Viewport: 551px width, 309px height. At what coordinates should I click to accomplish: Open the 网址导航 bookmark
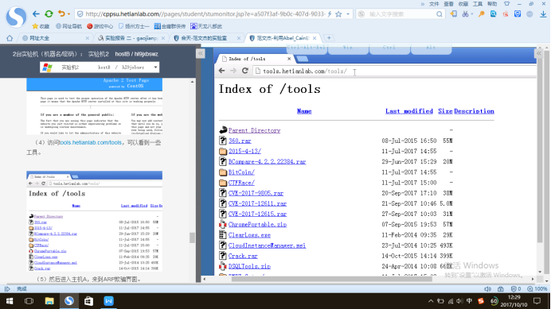pos(68,26)
